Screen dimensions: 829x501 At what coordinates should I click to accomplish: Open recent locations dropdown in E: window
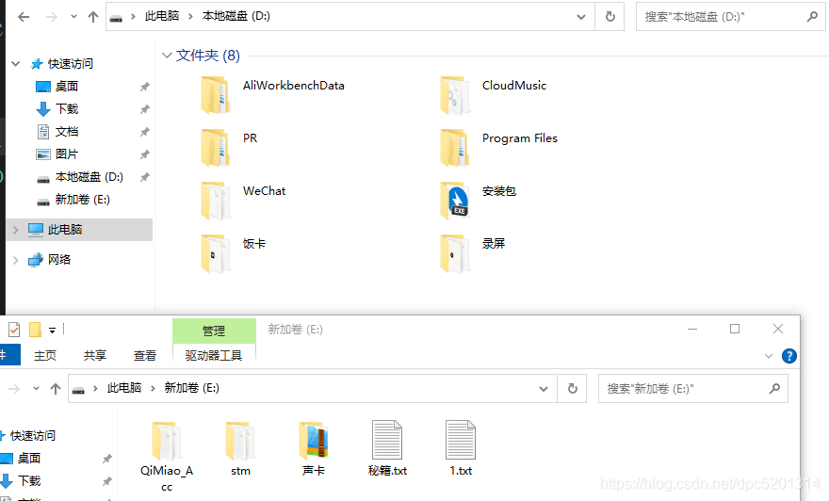pyautogui.click(x=36, y=388)
